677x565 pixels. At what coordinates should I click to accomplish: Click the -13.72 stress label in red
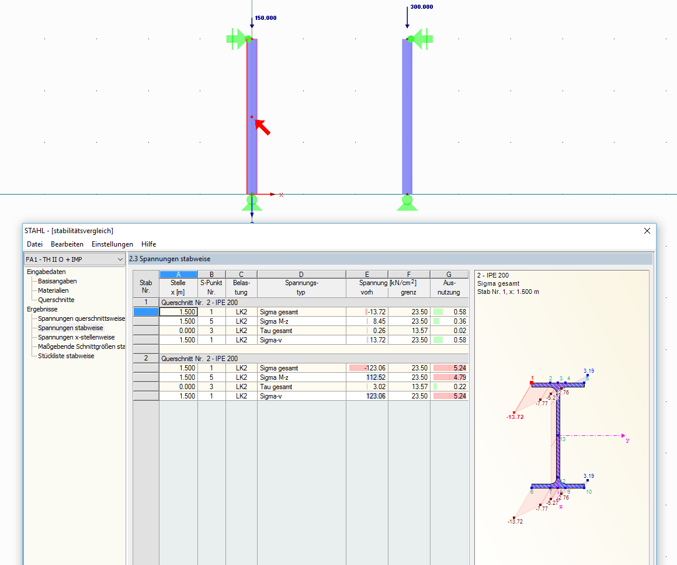click(x=515, y=417)
